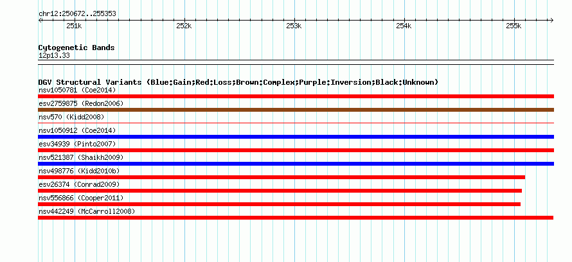Click the nsv570 (Kidd2008) label
Screen dimensions: 572x262
click(71, 117)
